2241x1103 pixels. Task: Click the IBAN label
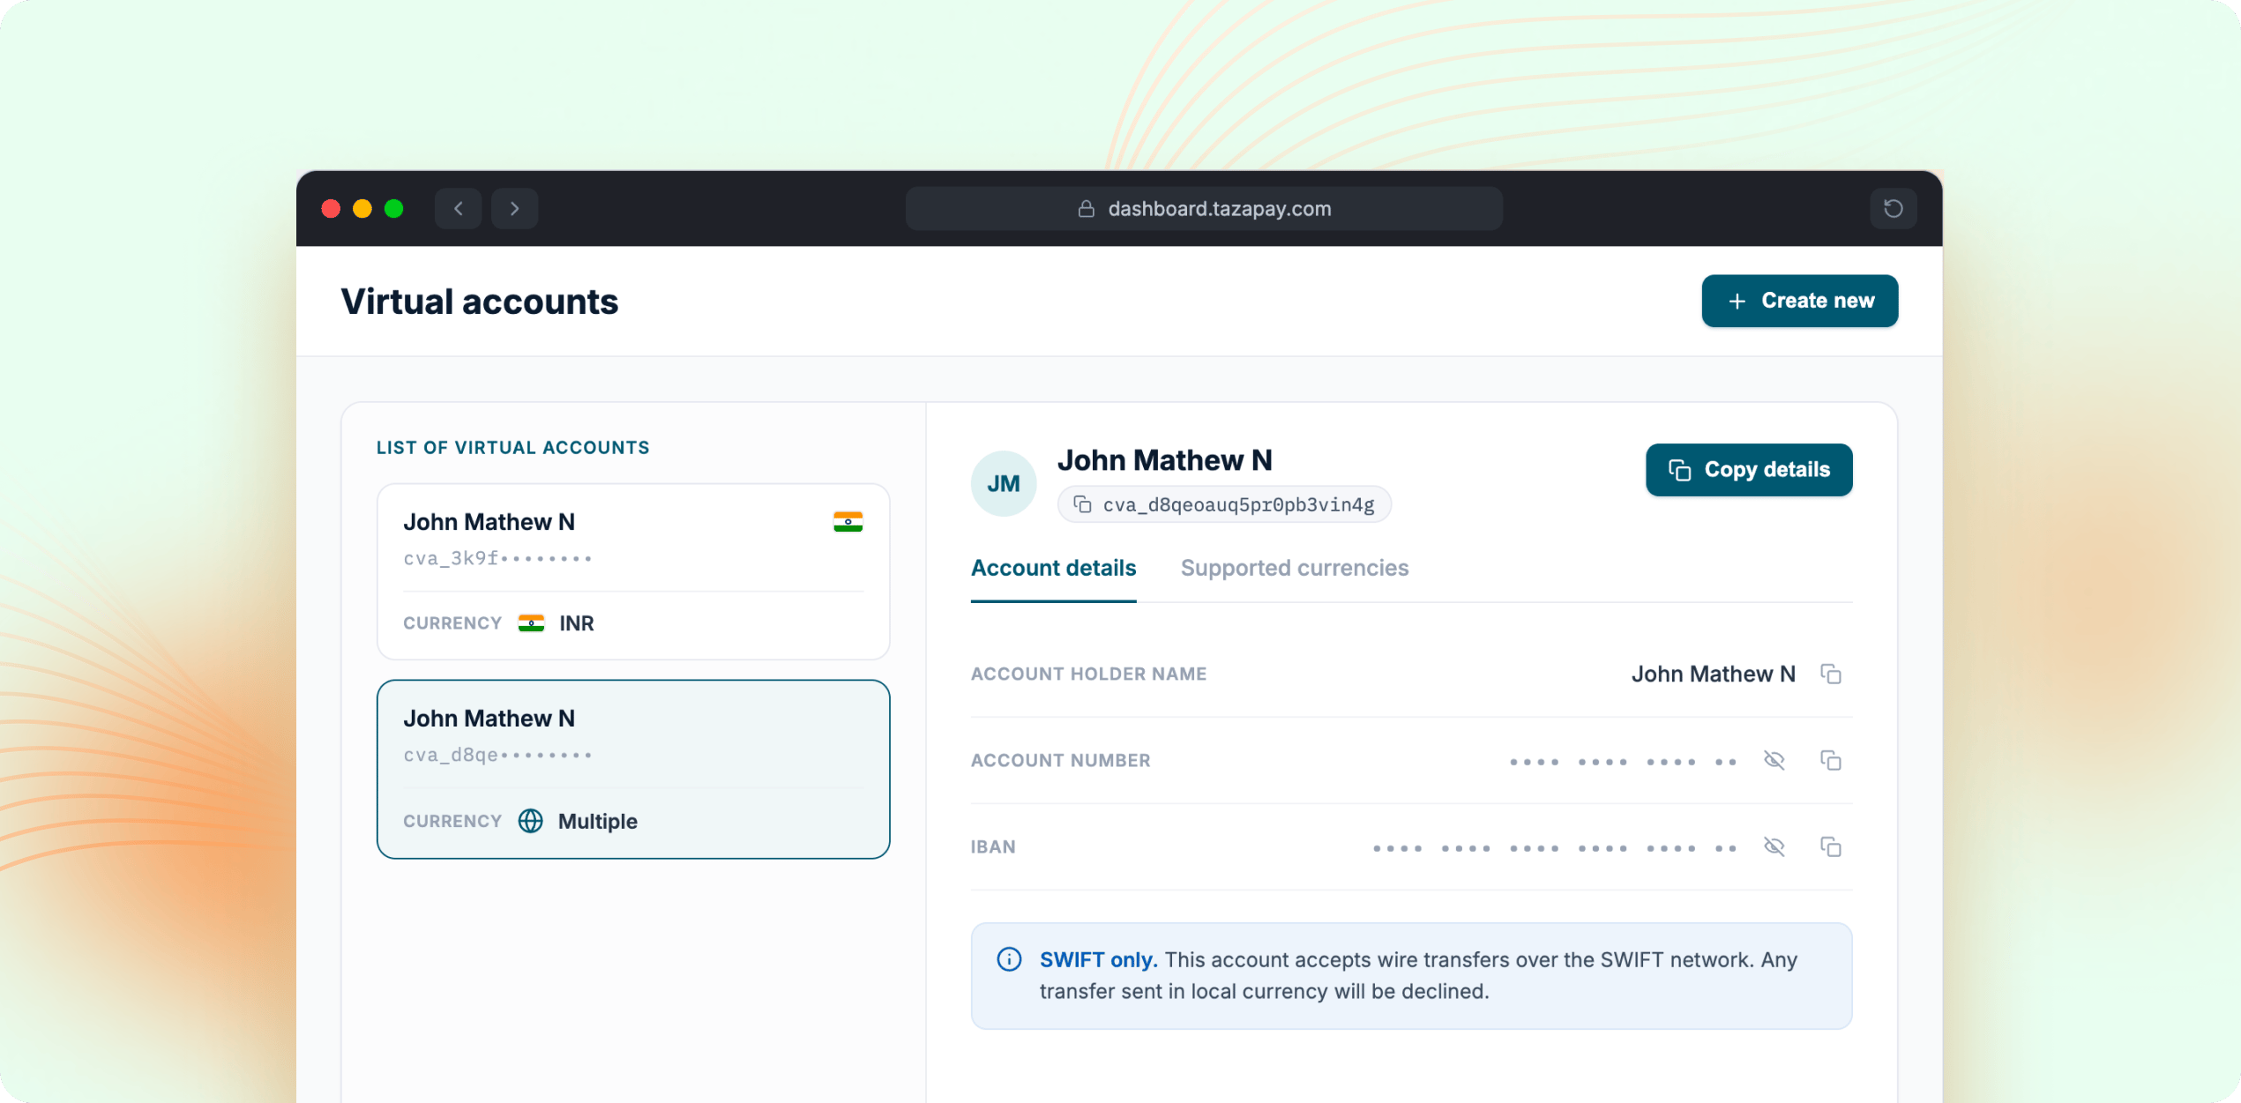click(x=993, y=847)
